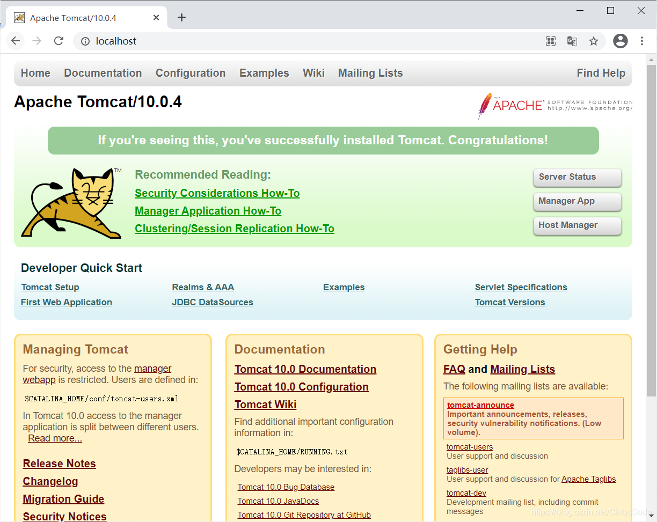This screenshot has height=522, width=657.
Task: Select the Apache Tomcat/10.0.4 browser tab
Action: (x=86, y=18)
